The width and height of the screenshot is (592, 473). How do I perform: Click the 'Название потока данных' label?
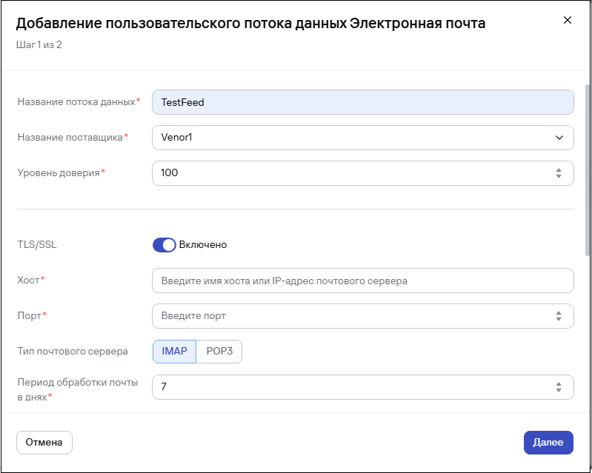pyautogui.click(x=76, y=102)
